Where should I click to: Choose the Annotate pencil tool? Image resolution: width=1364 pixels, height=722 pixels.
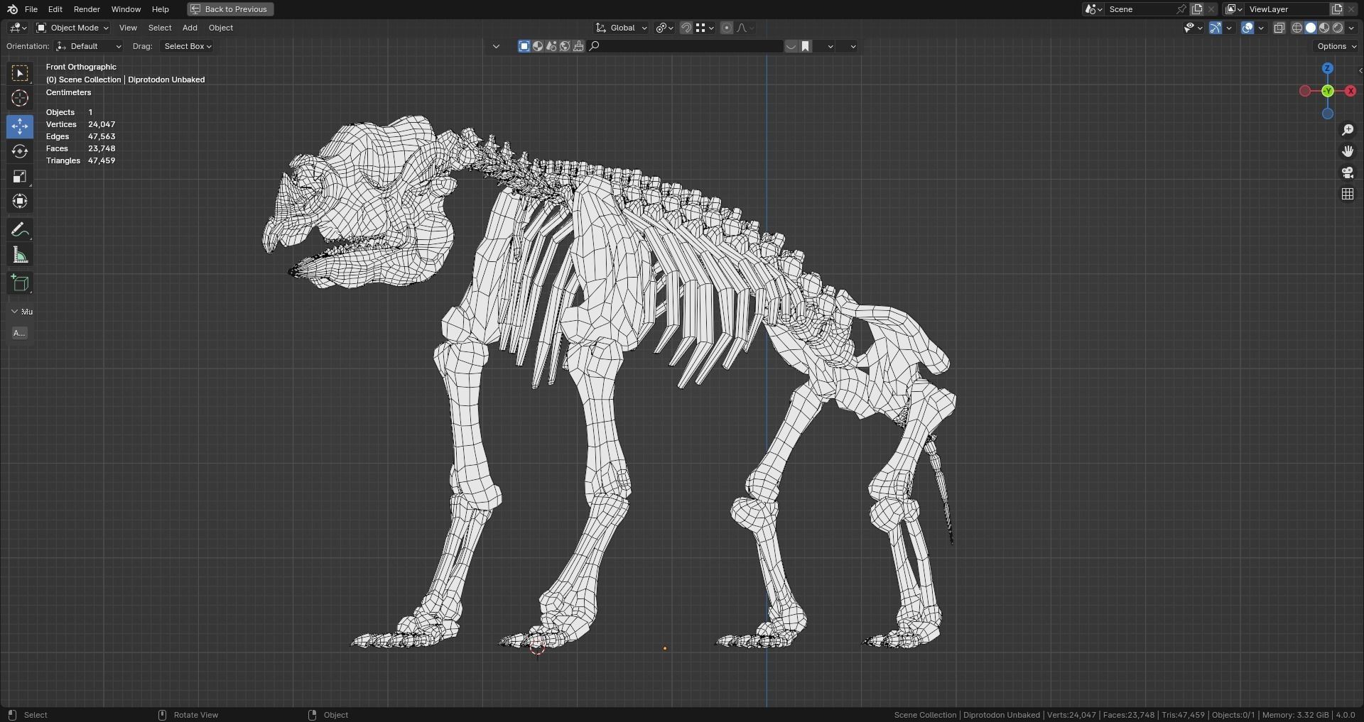(x=20, y=230)
